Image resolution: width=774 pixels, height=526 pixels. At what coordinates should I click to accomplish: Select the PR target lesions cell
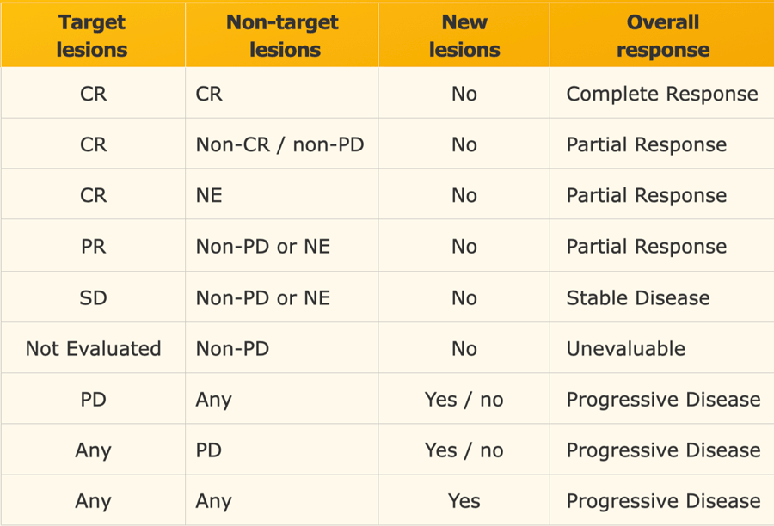click(x=93, y=246)
